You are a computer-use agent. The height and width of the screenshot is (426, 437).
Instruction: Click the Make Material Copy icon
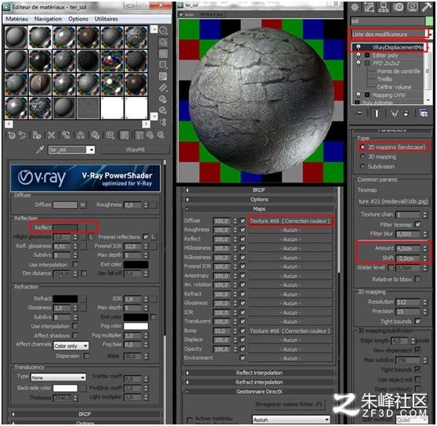click(66, 135)
